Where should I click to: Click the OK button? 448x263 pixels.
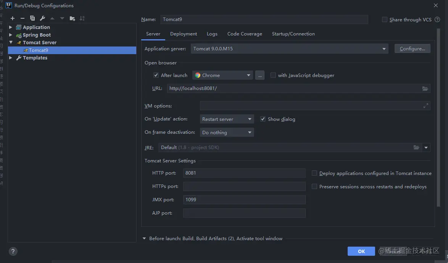[361, 251]
